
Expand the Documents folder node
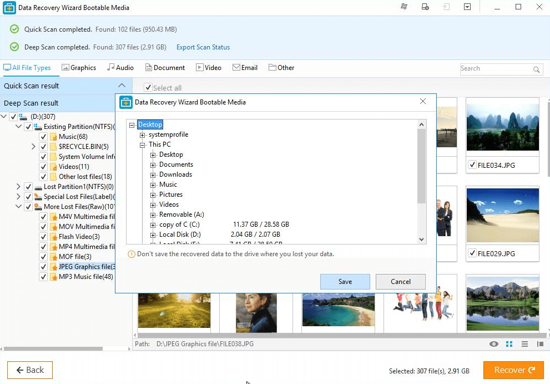point(153,164)
